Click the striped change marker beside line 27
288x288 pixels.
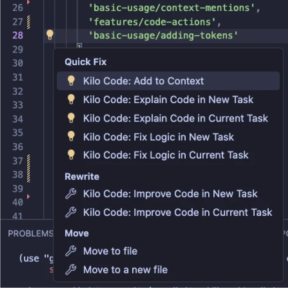pyautogui.click(x=29, y=22)
